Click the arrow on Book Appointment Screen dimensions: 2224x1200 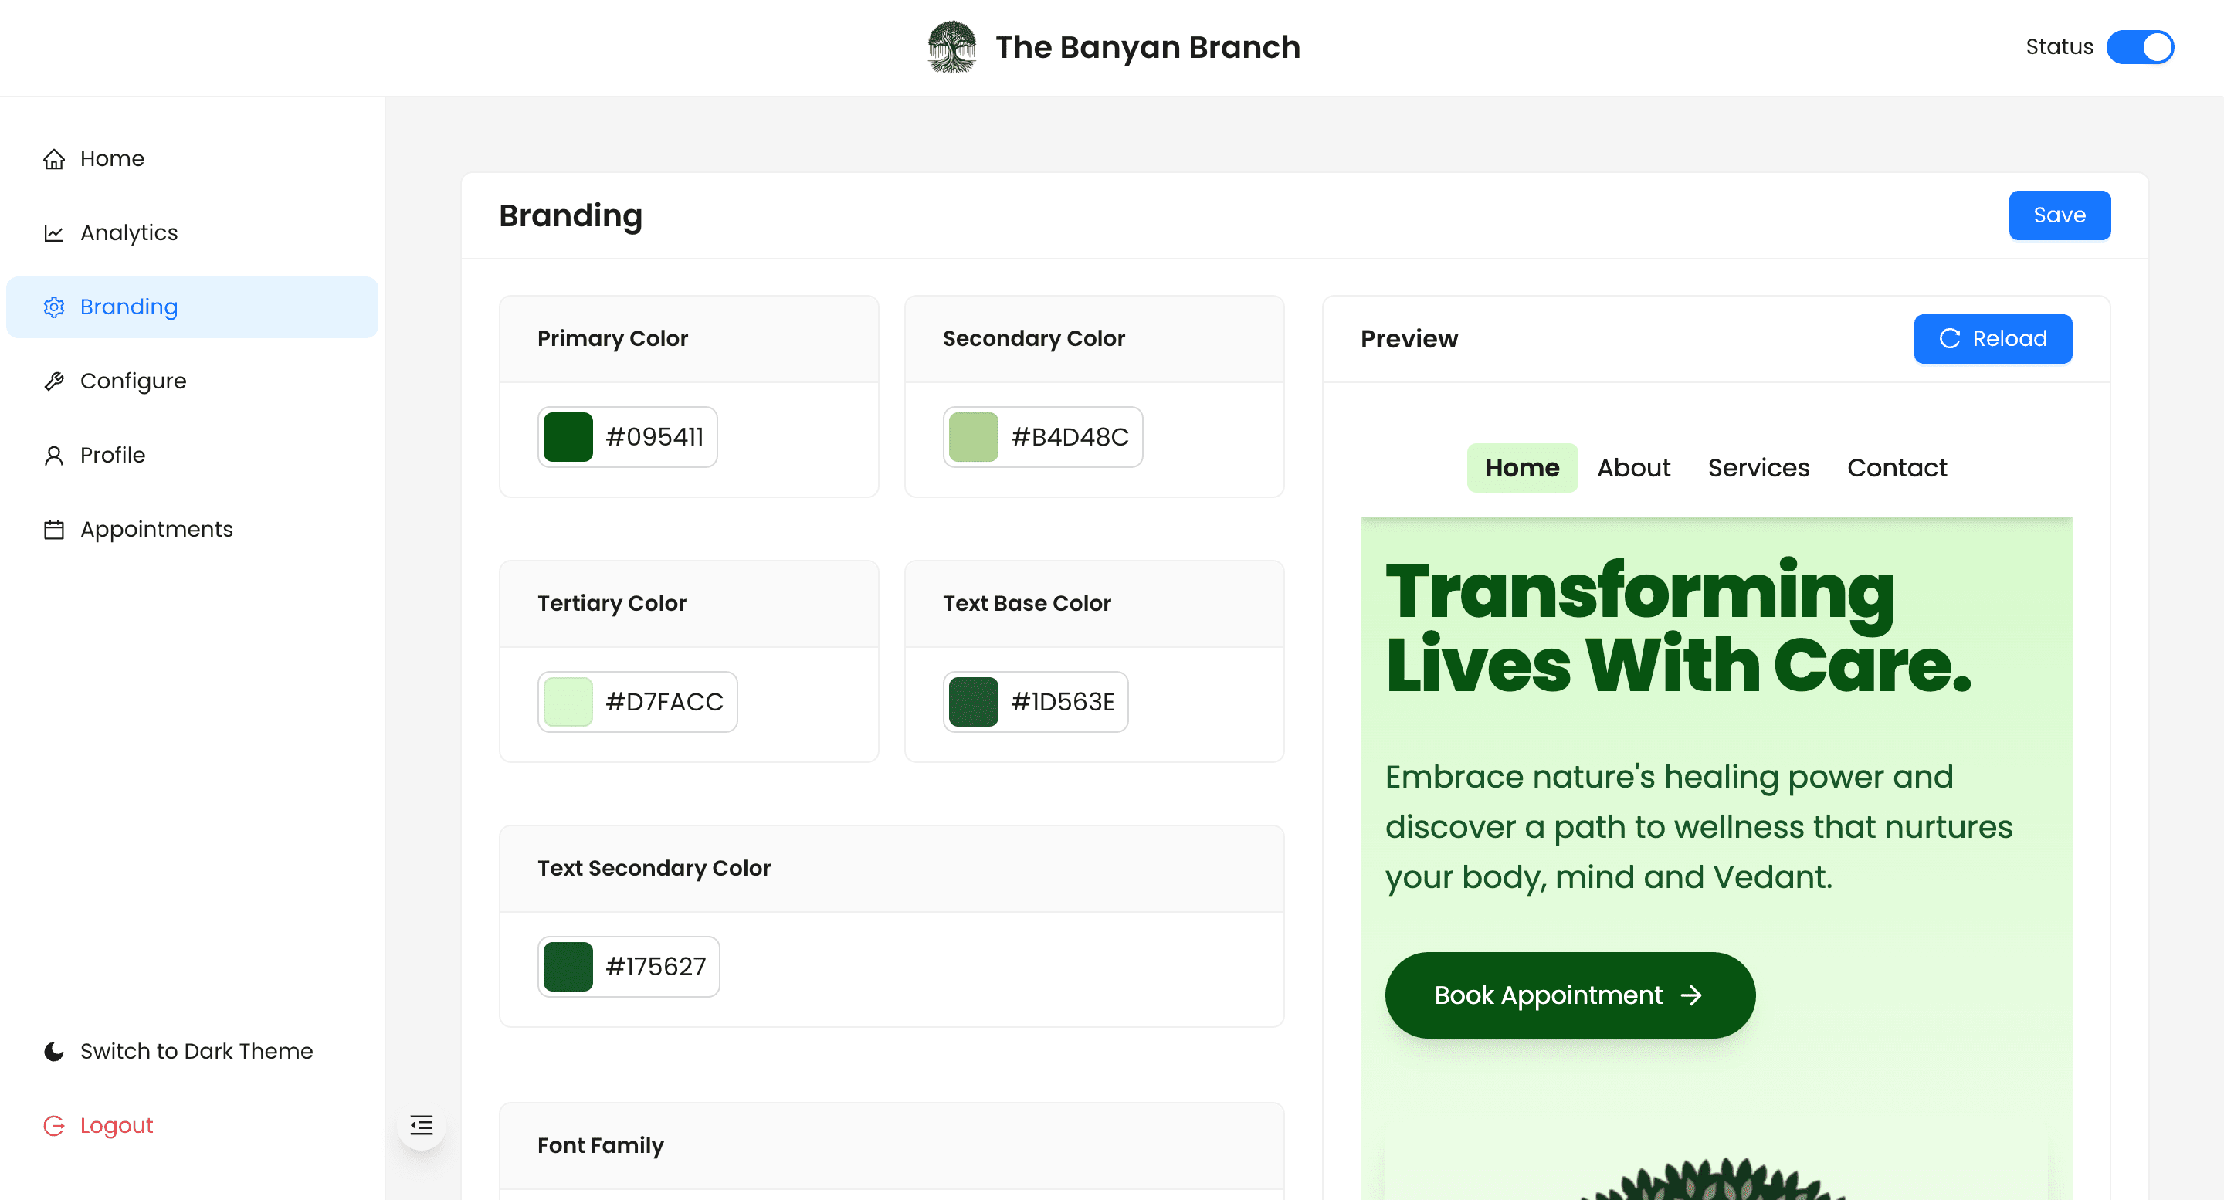pyautogui.click(x=1691, y=995)
